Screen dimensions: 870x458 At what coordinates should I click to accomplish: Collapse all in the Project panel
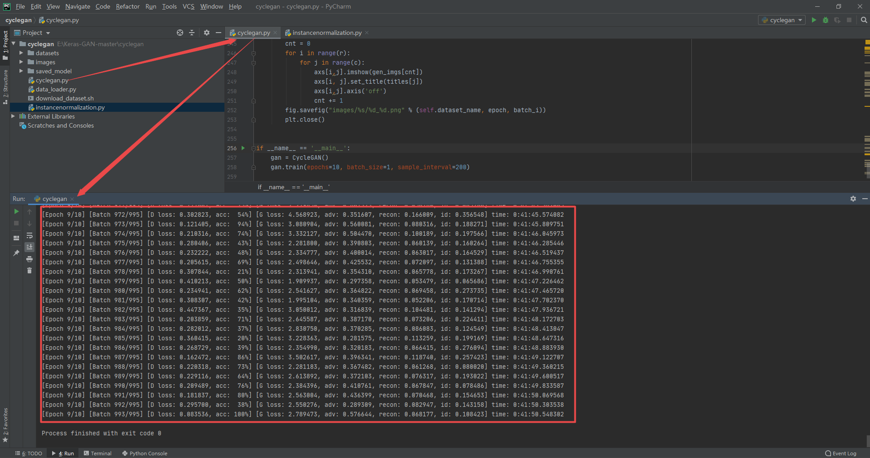point(192,33)
